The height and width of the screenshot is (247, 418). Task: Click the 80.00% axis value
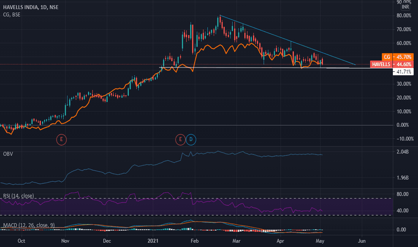click(x=404, y=16)
